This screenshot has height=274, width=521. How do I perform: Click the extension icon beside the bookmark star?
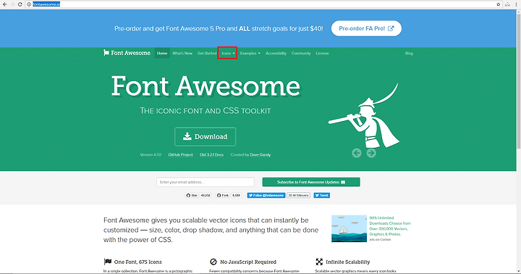coord(507,4)
